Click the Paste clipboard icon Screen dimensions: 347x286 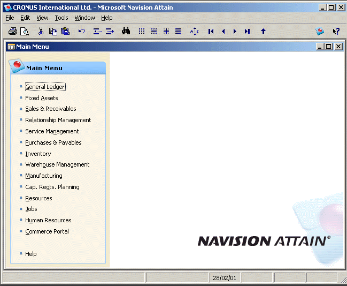(65, 31)
